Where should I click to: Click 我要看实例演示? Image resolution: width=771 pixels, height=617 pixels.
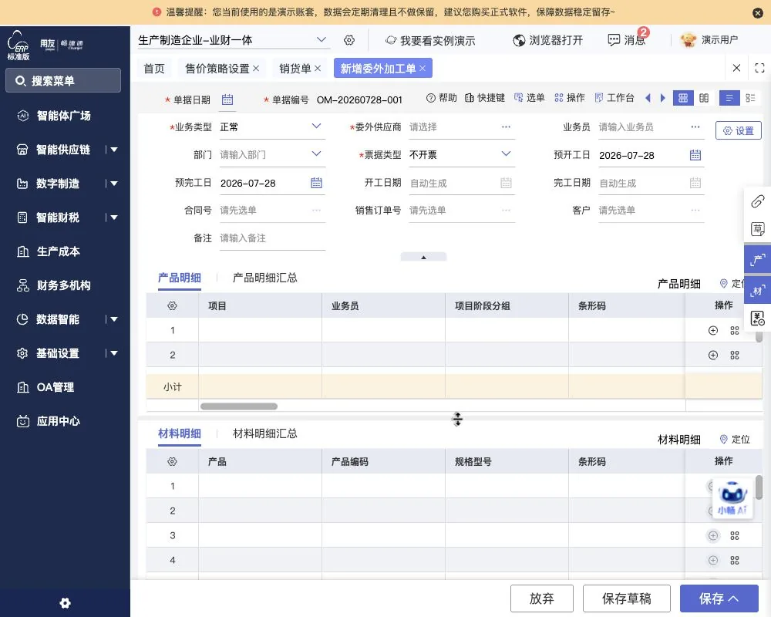(x=430, y=40)
